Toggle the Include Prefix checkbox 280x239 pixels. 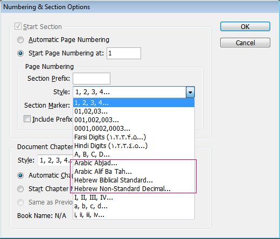[x=27, y=119]
